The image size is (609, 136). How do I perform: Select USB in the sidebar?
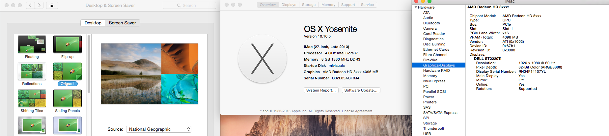click(427, 134)
